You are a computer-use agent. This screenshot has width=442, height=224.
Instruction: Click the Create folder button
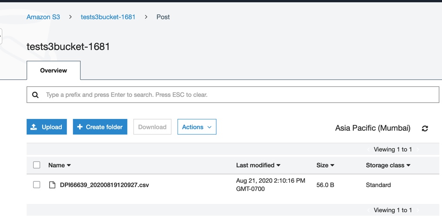[100, 127]
